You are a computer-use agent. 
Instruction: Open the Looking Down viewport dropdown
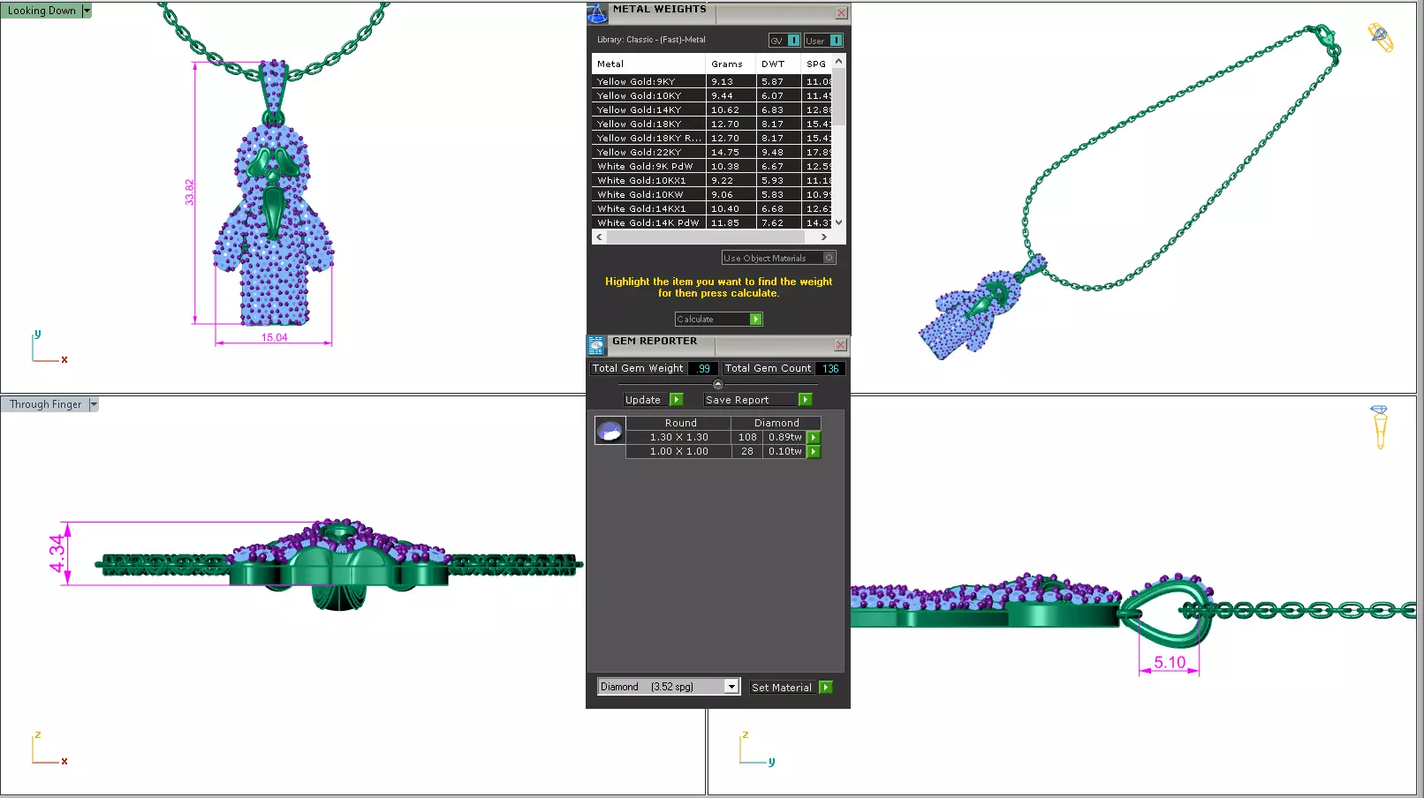coord(87,11)
